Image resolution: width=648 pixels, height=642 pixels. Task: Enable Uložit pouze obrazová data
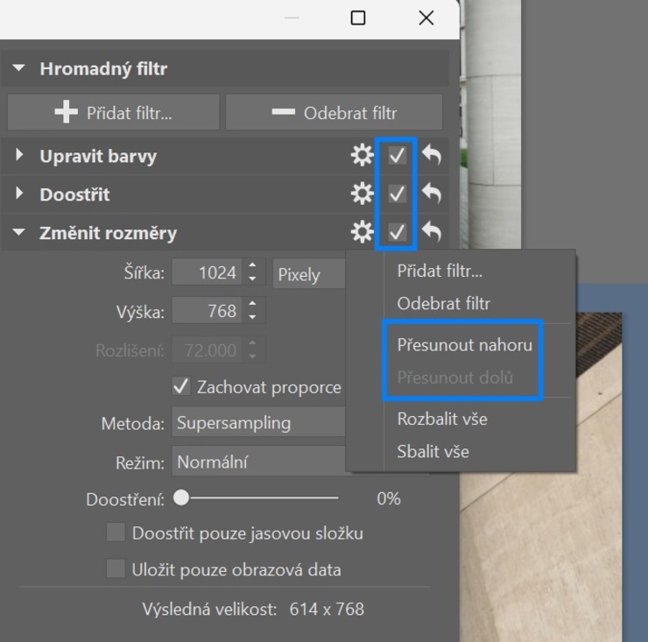coord(116,568)
